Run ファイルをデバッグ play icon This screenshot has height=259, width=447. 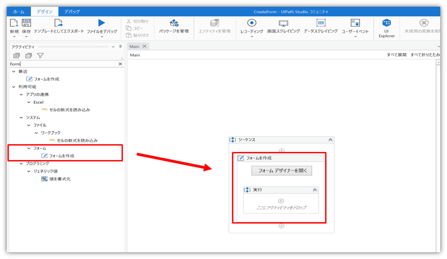pyautogui.click(x=102, y=23)
